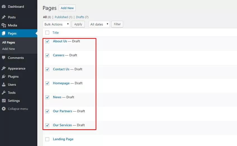Uncheck the Contact Us page checkbox

coord(47,69)
